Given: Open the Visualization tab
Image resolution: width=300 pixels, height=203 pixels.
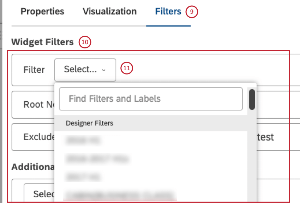Looking at the screenshot, I should [x=110, y=12].
